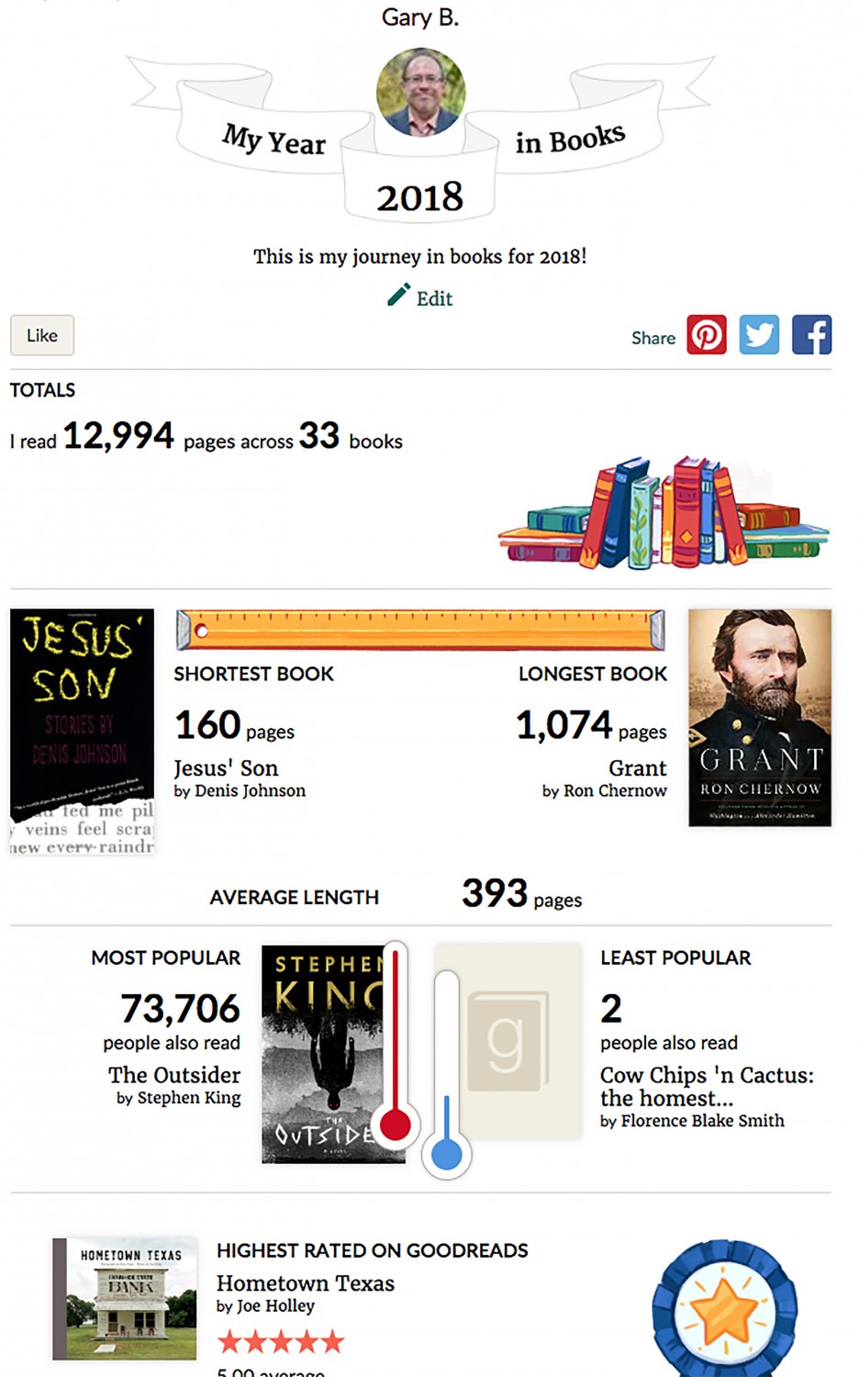
Task: Open the Jesus' Son title link
Action: (x=226, y=768)
